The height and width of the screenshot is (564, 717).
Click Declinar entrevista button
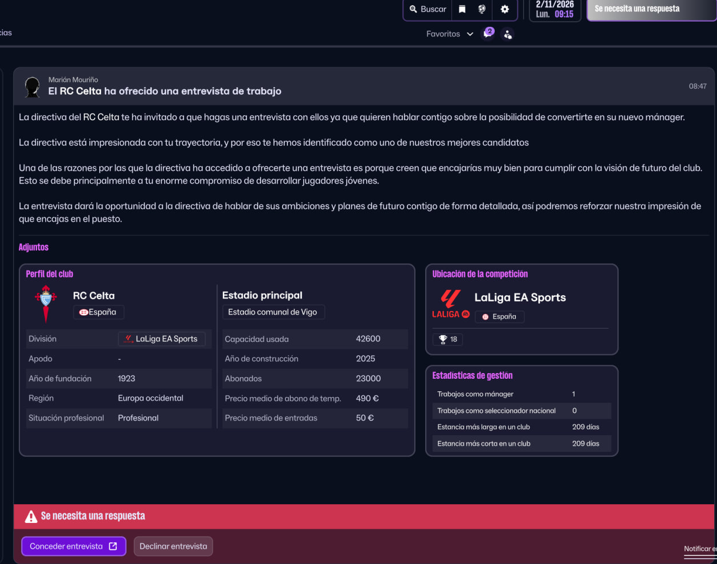173,546
